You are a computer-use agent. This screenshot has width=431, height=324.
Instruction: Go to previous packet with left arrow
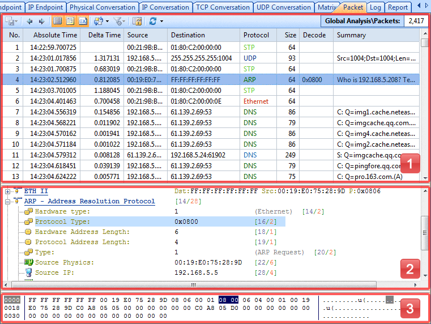click(29, 21)
